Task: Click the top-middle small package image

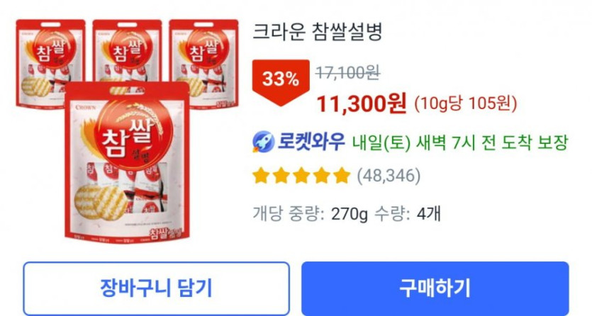Action: [127, 51]
